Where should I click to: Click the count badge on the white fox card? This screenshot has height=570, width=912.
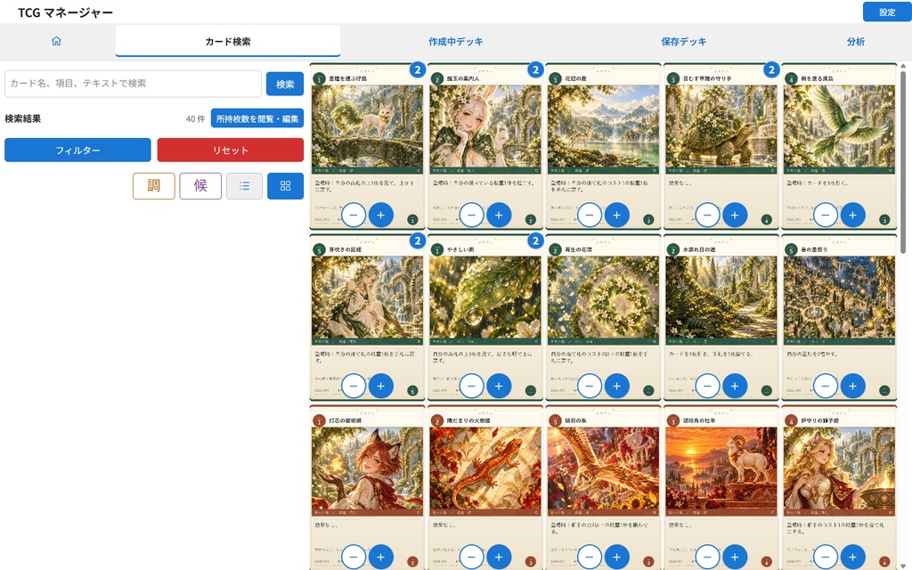click(x=418, y=69)
